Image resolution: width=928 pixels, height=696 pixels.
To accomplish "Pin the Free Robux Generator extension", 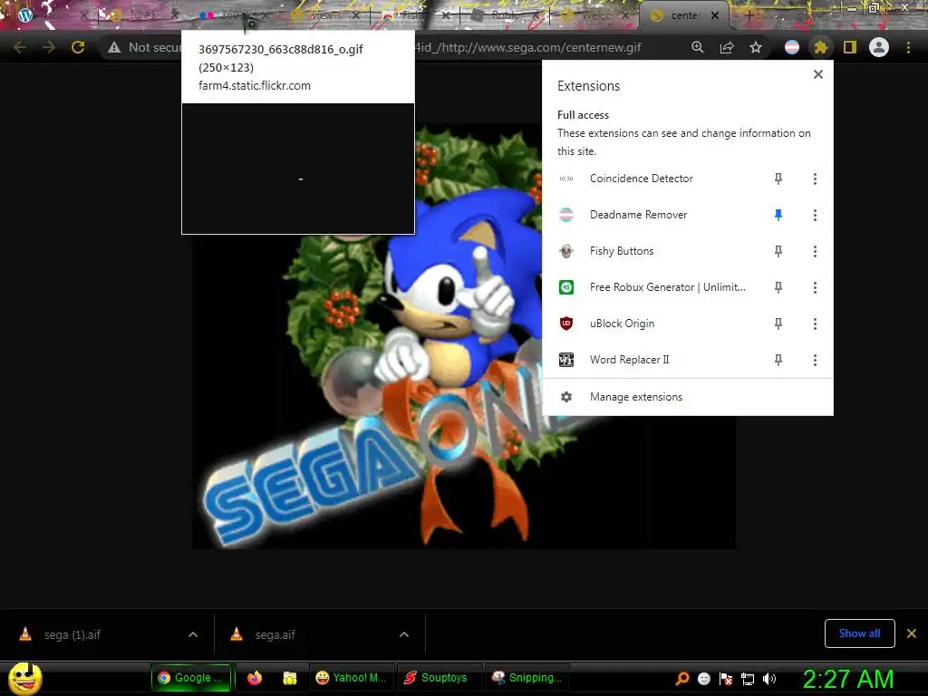I will click(x=778, y=287).
